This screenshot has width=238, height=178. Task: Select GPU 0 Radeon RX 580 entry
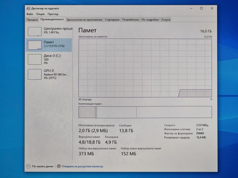click(x=49, y=74)
